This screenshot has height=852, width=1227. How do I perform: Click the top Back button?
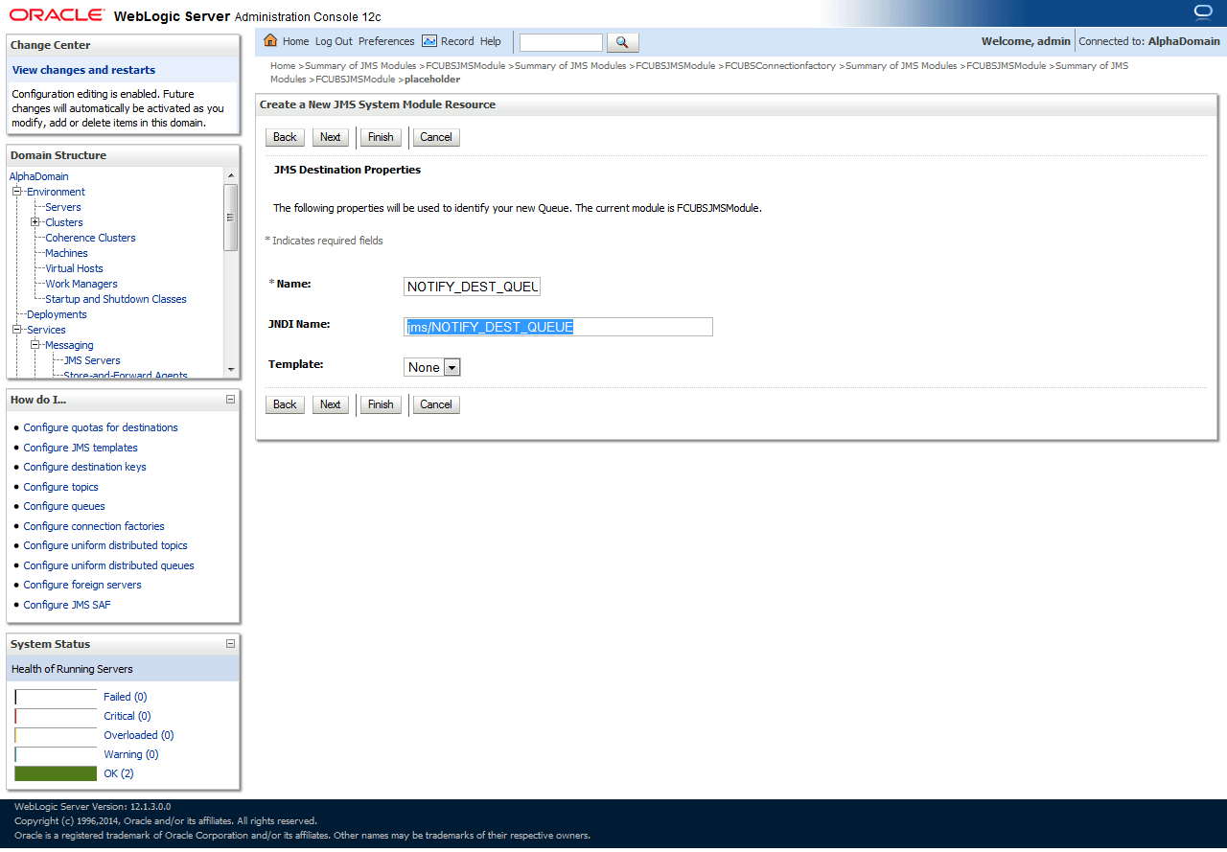[x=285, y=137]
